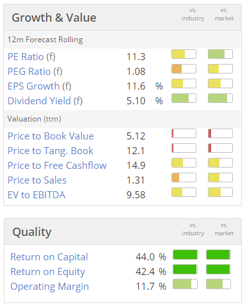Select the Price to Book Value link
245x307 pixels.
(51, 136)
